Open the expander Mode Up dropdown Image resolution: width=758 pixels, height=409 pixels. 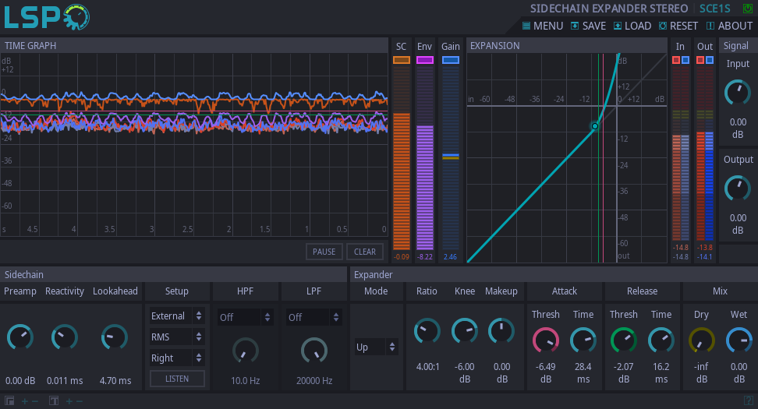376,347
